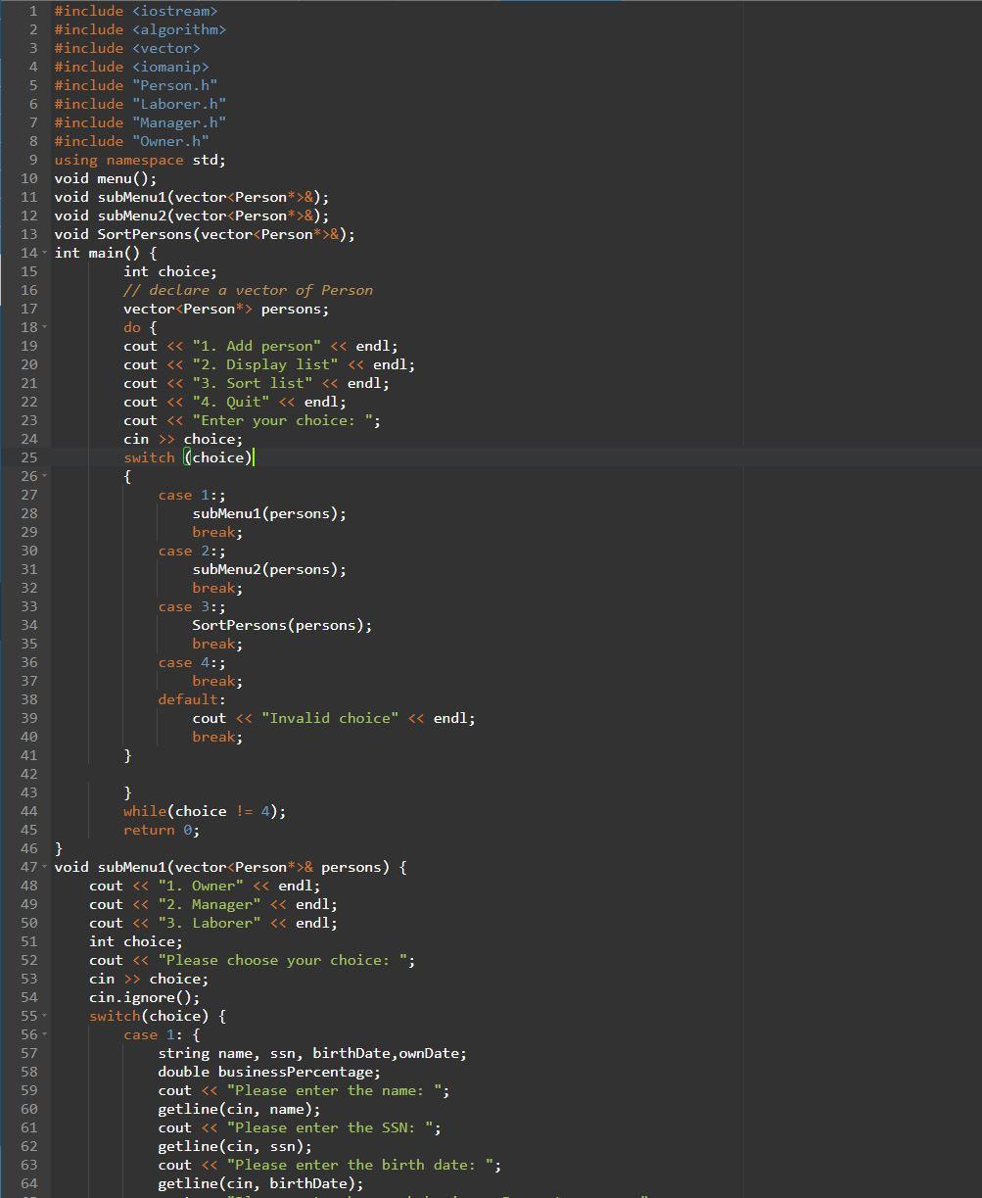Click the "case 3:;" label
Image resolution: width=982 pixels, height=1198 pixels.
pos(192,606)
